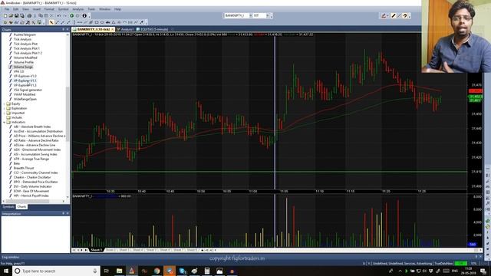The width and height of the screenshot is (491, 276).
Task: Close the BANKNIFTY_I 10-tick chart tab
Action: (113, 29)
